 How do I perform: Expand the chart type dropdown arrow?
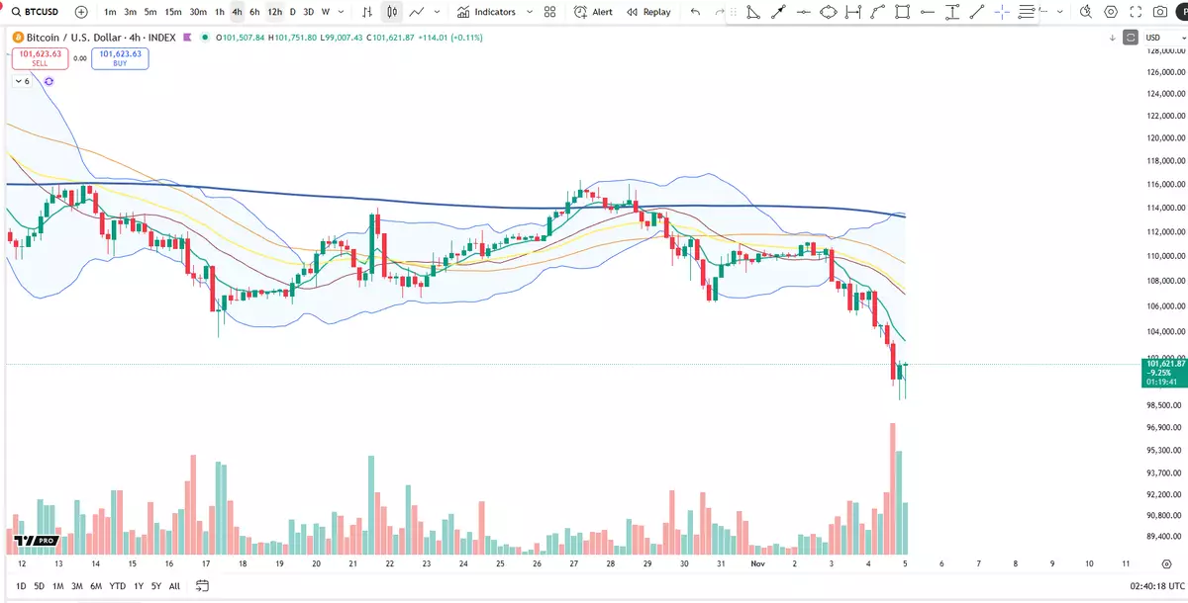440,12
